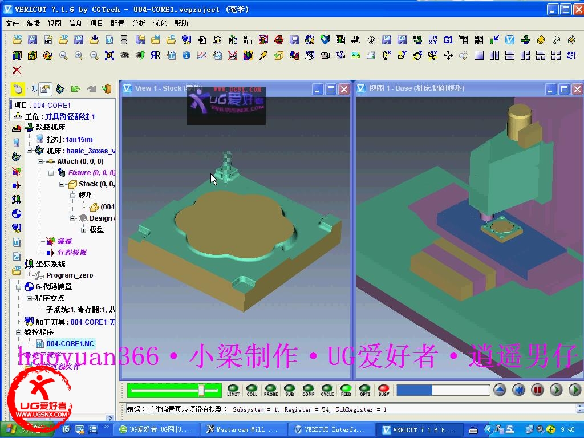584x438 pixels.
Task: Zoom out with the minus magnifier
Action: [x=94, y=56]
